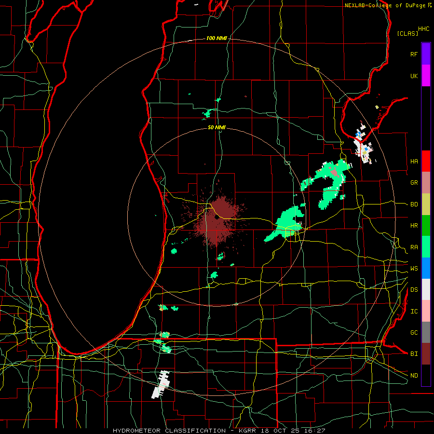The width and height of the screenshot is (434, 434).
Task: Select the BI legend label
Action: (x=414, y=354)
